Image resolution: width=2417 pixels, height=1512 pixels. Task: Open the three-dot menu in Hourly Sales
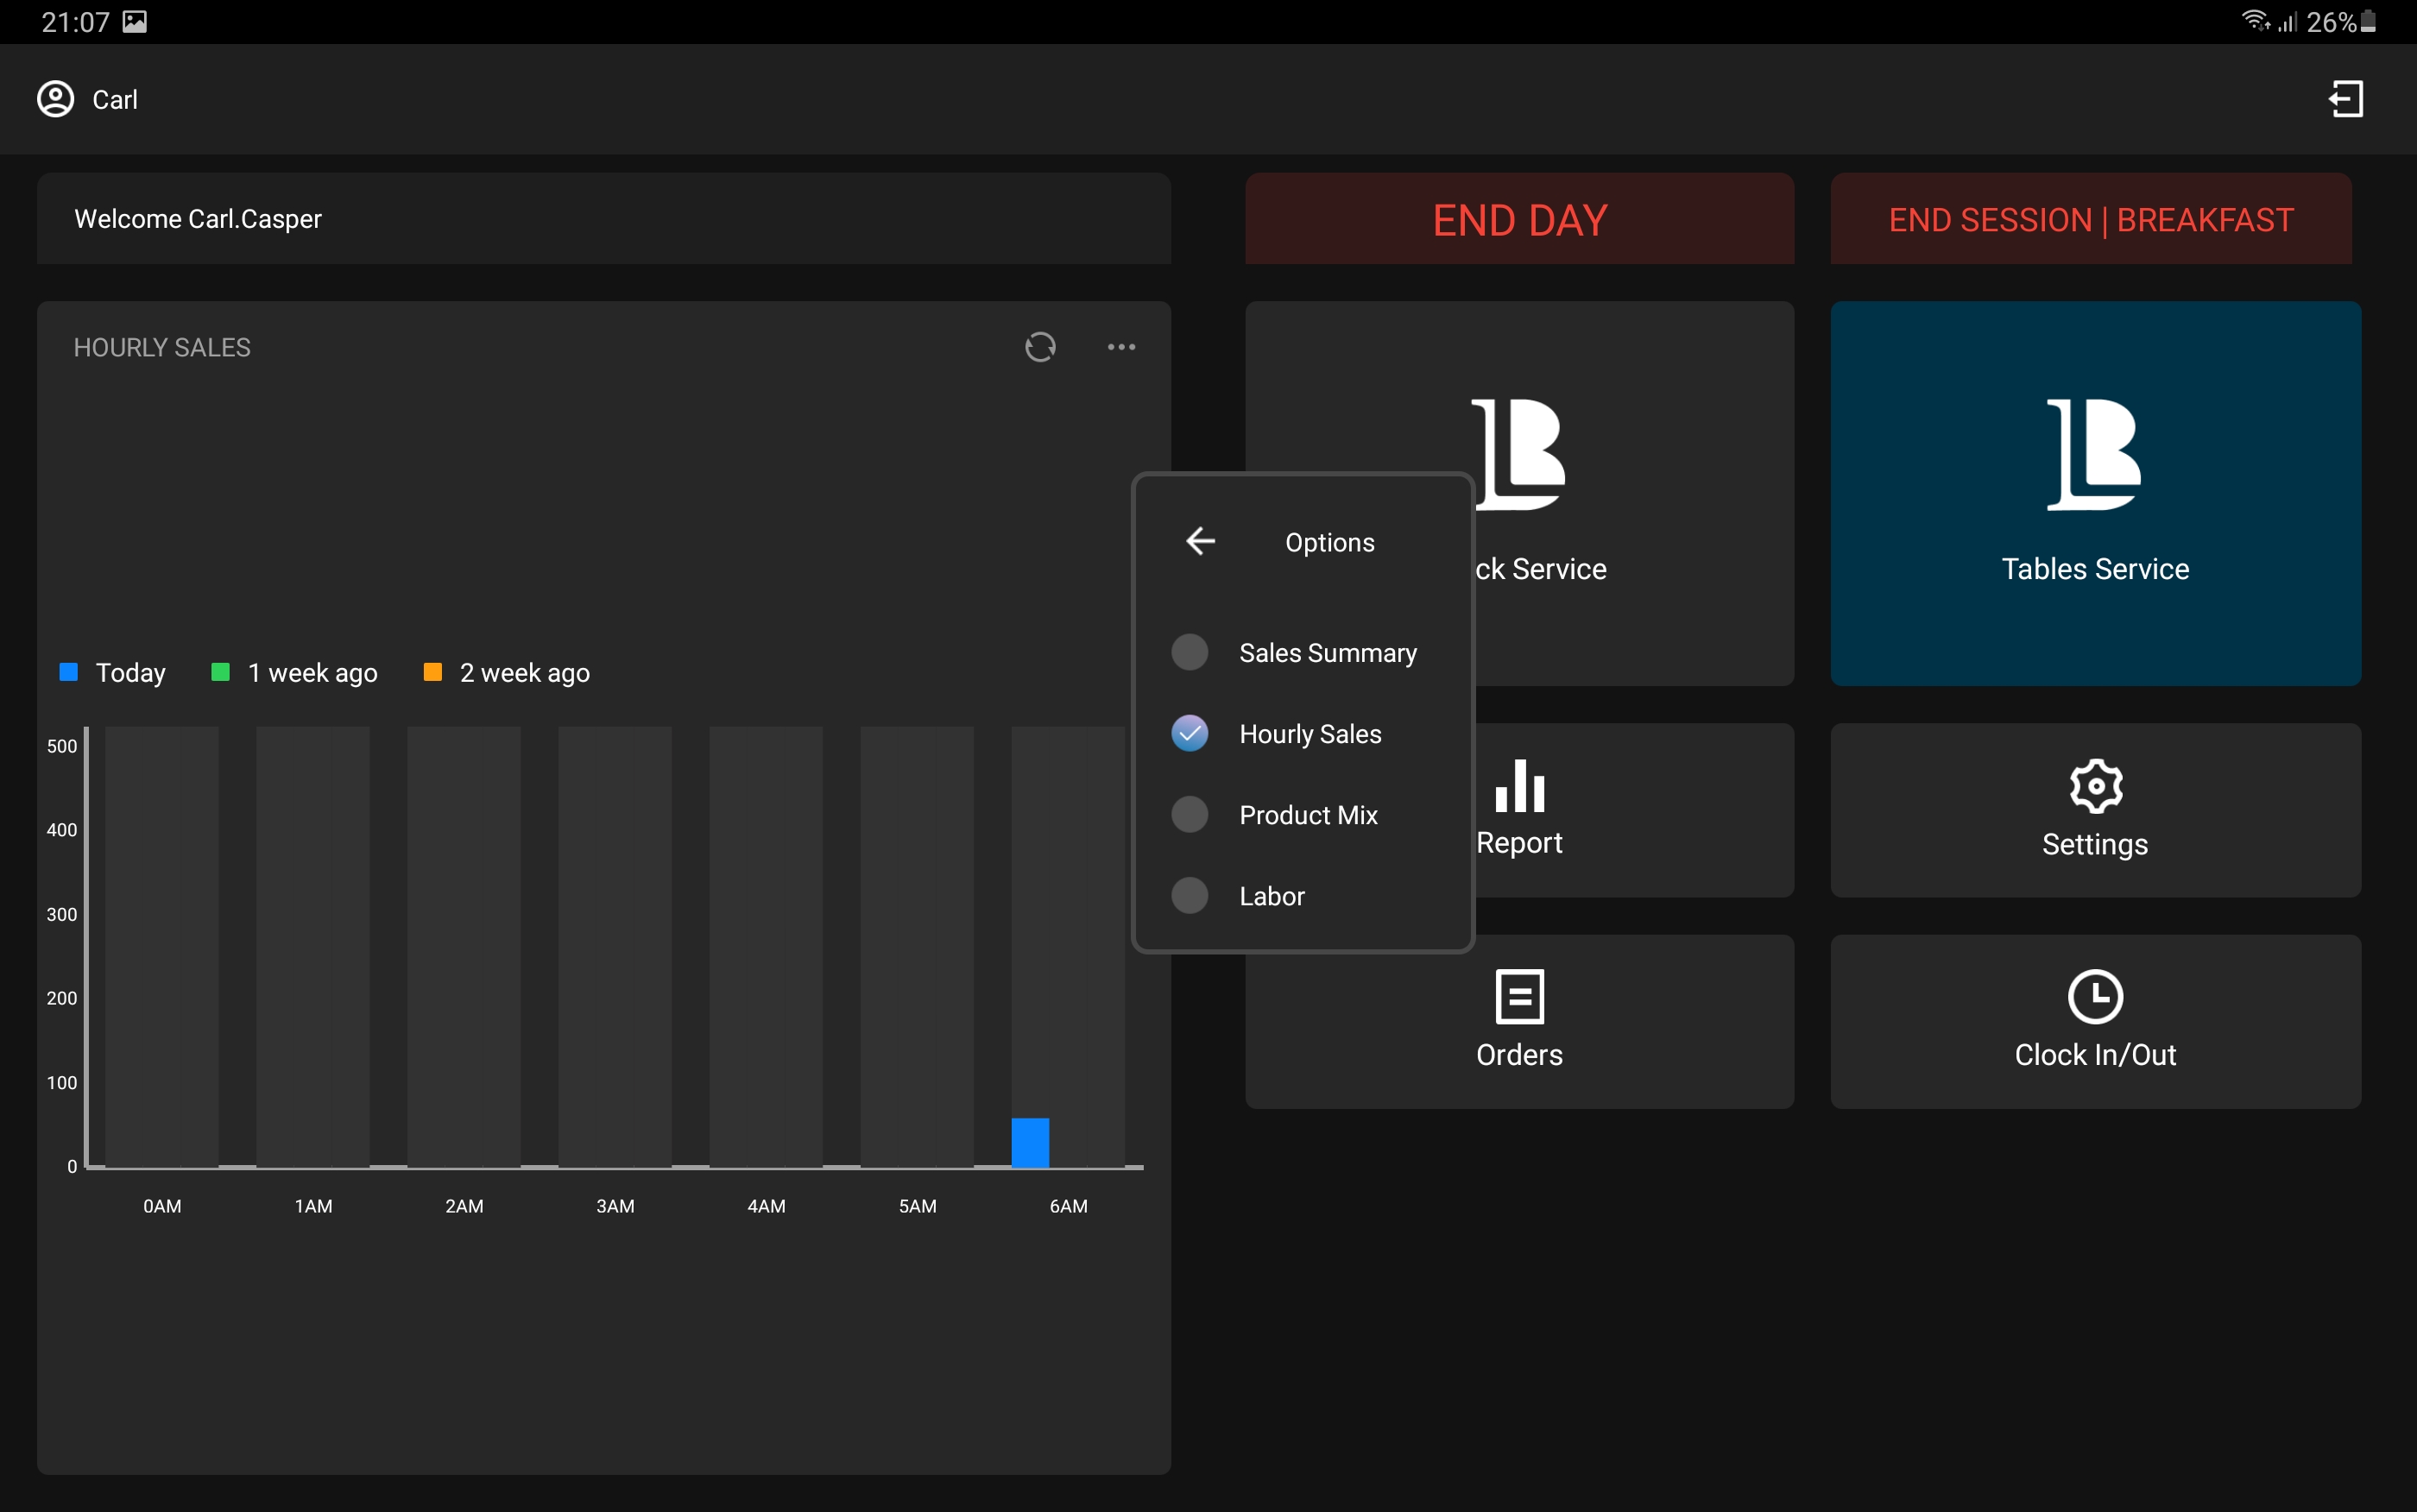[1121, 347]
